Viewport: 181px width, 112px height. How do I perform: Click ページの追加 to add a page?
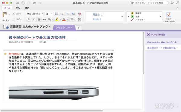pyautogui.click(x=156, y=35)
